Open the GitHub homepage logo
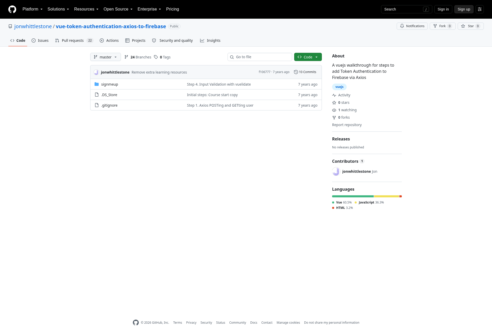Screen dimensions: 492x336 point(12,9)
